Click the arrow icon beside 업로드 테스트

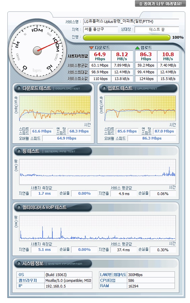(104, 88)
